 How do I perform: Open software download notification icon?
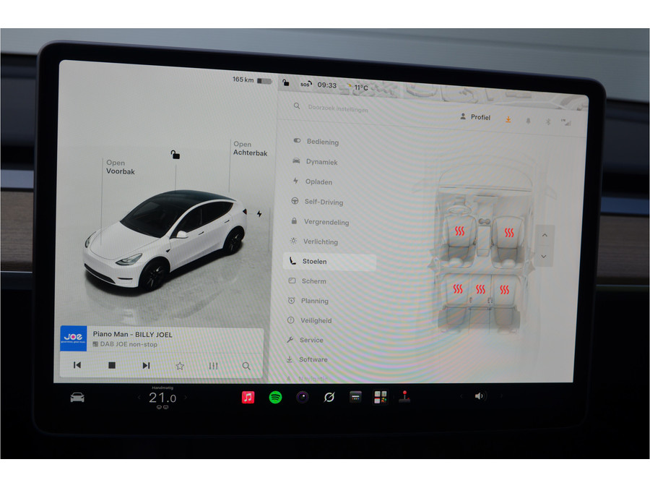(x=508, y=120)
